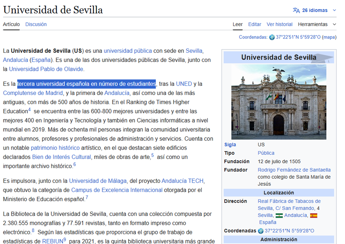Viewport: 345px width, 244px height.
Task: Click the Administración section header in infobox
Action: tap(279, 239)
